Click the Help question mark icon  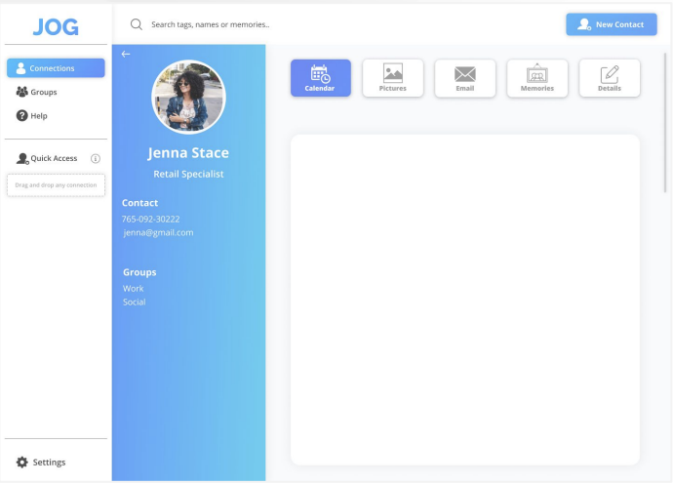[x=21, y=116]
